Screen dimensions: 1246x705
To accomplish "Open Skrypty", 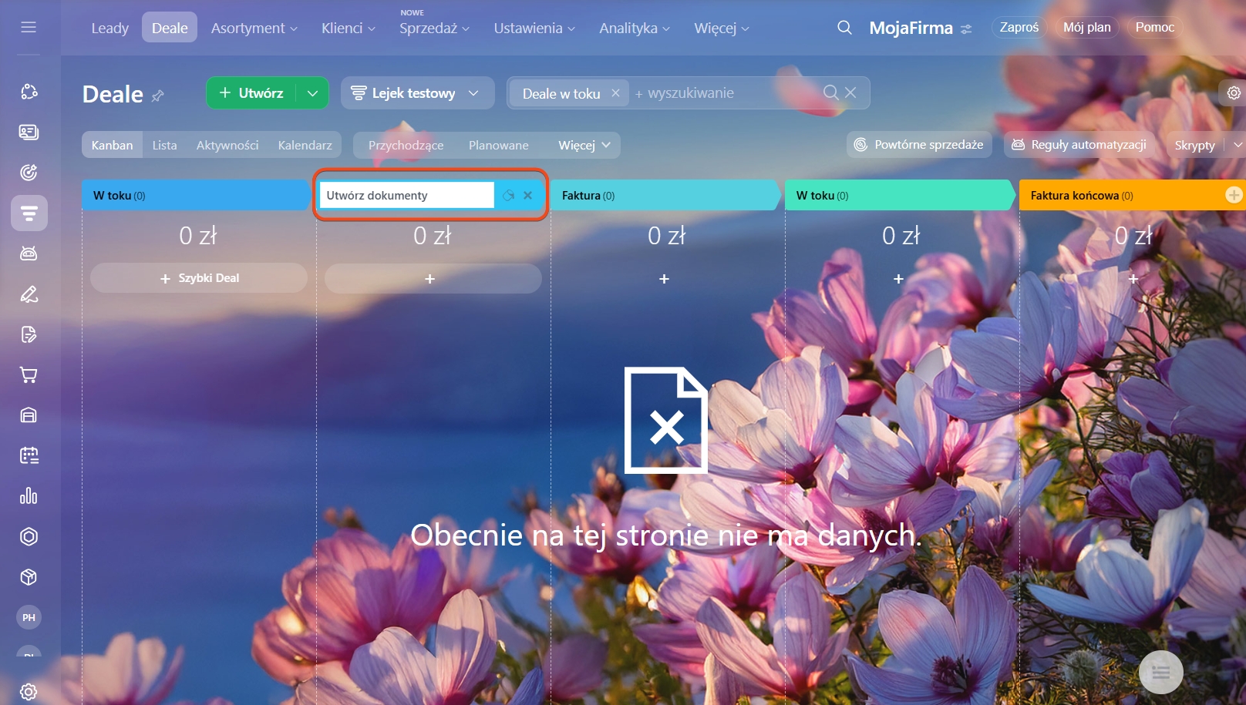I will point(1195,145).
